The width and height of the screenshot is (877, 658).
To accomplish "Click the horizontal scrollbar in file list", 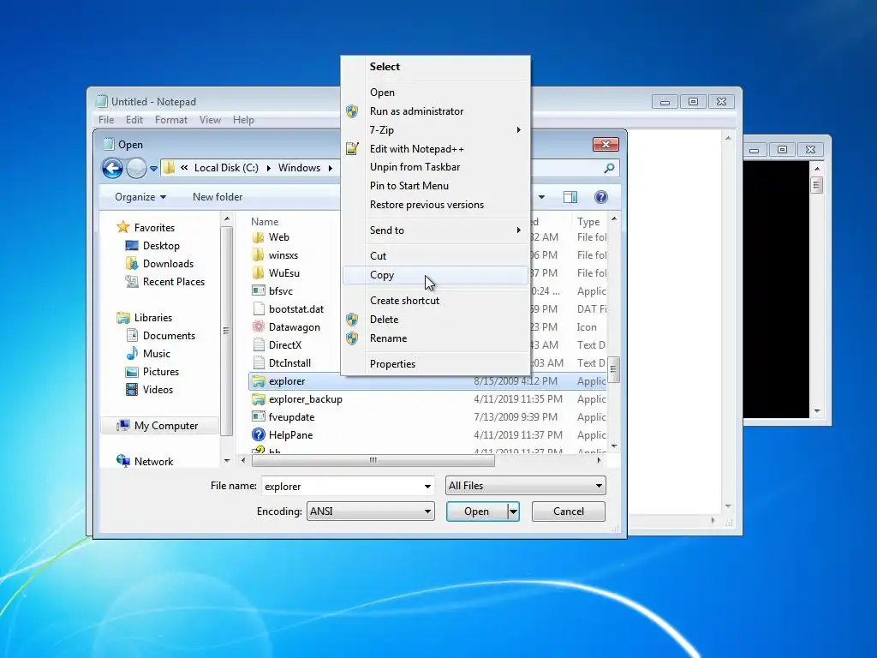I will (373, 460).
